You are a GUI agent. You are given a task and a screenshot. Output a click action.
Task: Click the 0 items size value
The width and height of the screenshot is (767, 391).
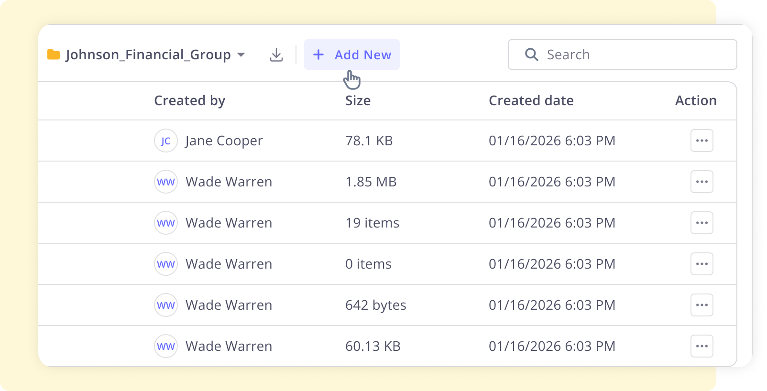pos(368,264)
